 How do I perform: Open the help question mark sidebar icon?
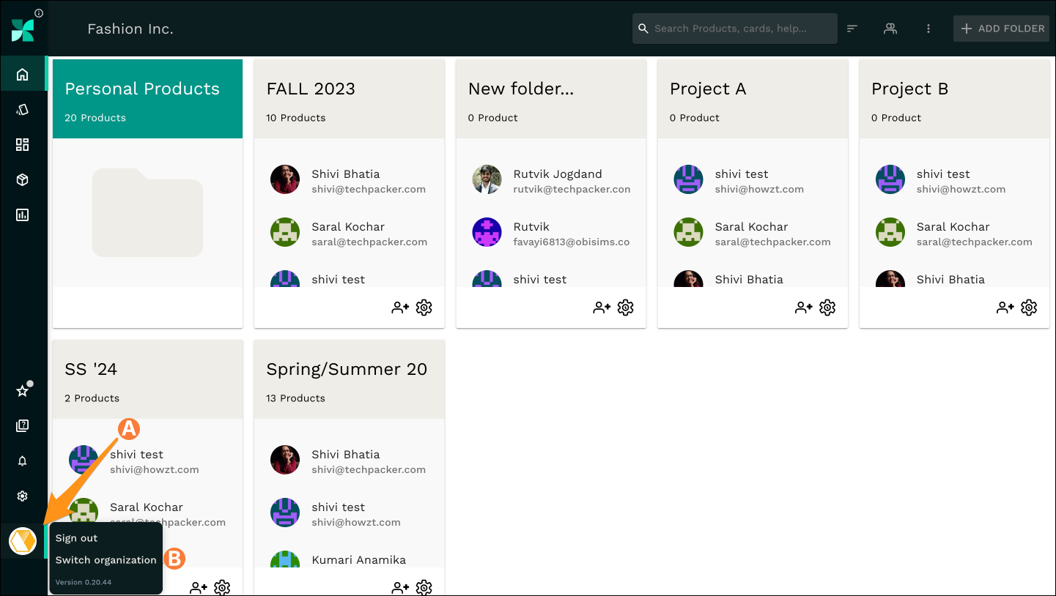[x=23, y=425]
